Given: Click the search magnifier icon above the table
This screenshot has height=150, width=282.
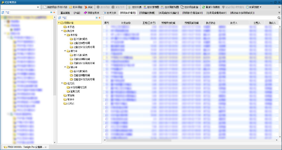Looking at the screenshot, I should tap(279, 18).
